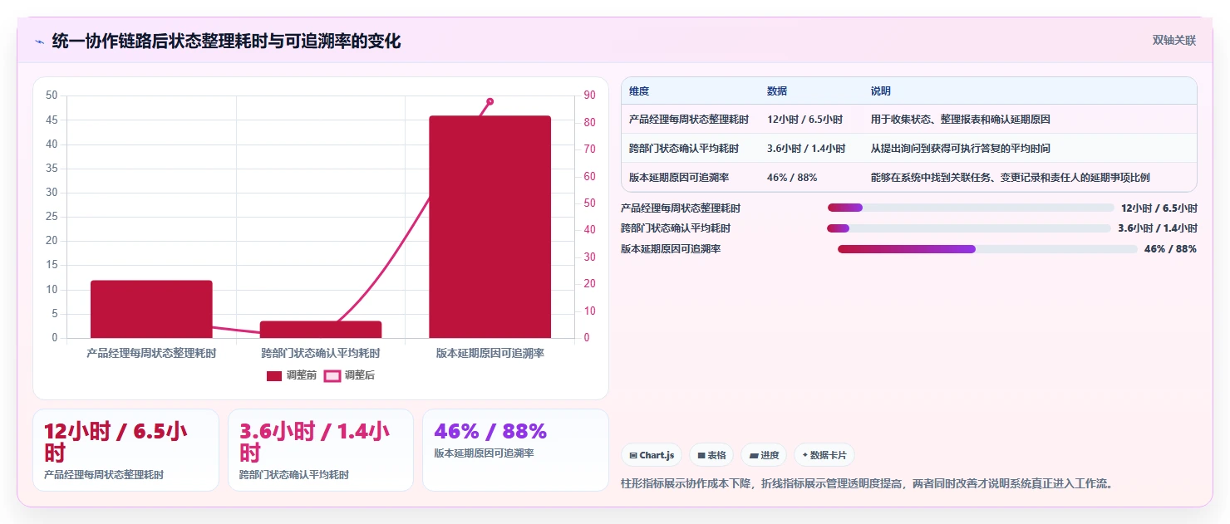
Task: Toggle the 调整后 legend item
Action: (x=349, y=375)
